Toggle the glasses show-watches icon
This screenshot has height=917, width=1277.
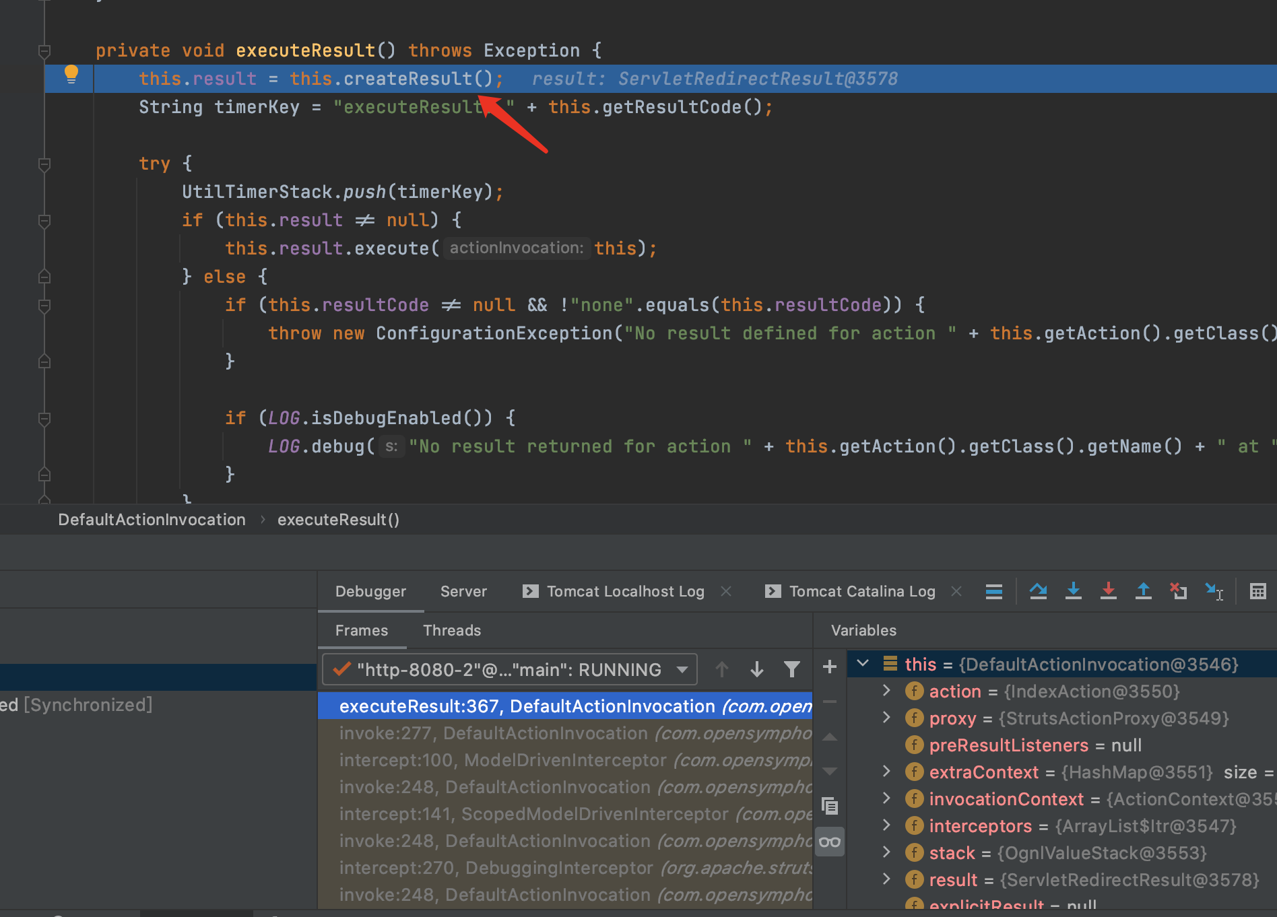(x=830, y=842)
